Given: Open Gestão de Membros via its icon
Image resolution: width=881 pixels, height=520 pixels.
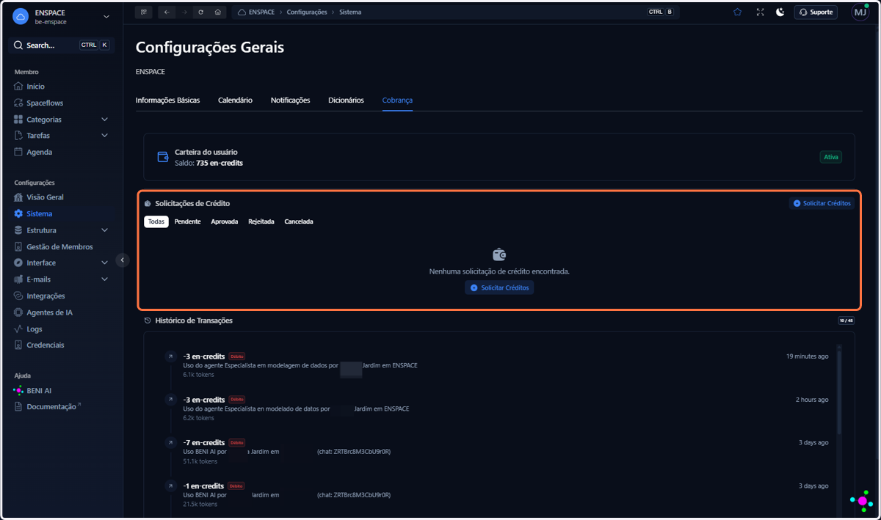Looking at the screenshot, I should pyautogui.click(x=19, y=246).
